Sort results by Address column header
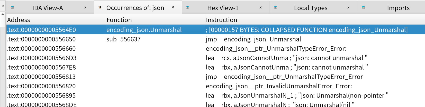The width and height of the screenshot is (425, 107). coord(19,20)
